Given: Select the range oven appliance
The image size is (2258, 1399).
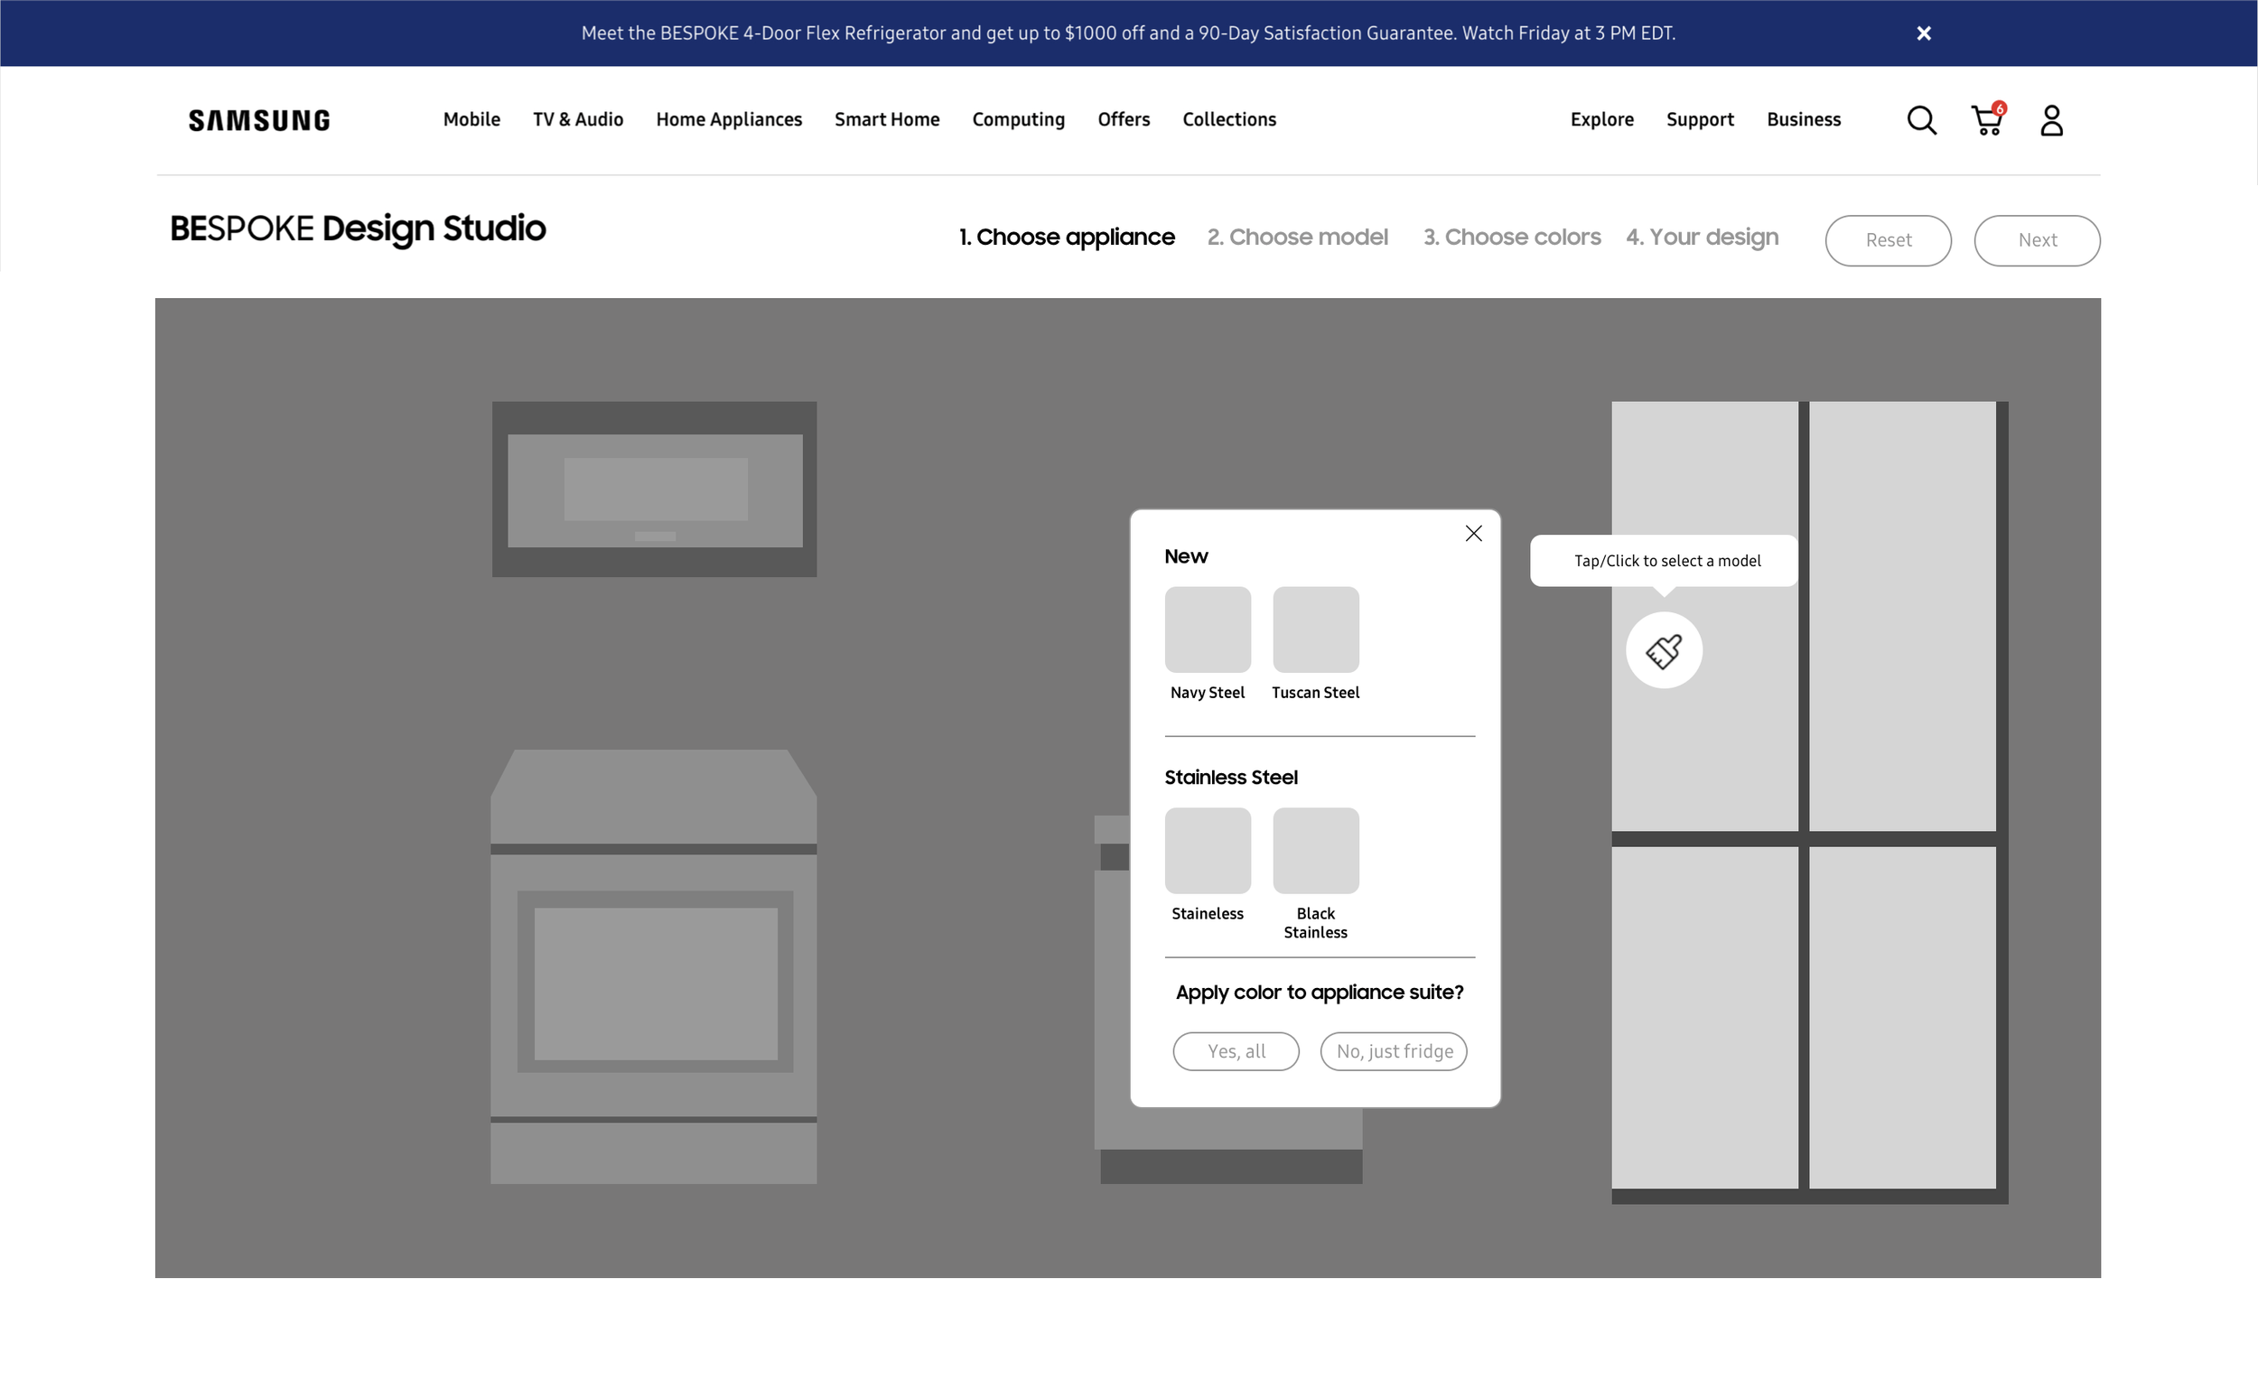Looking at the screenshot, I should 653,967.
